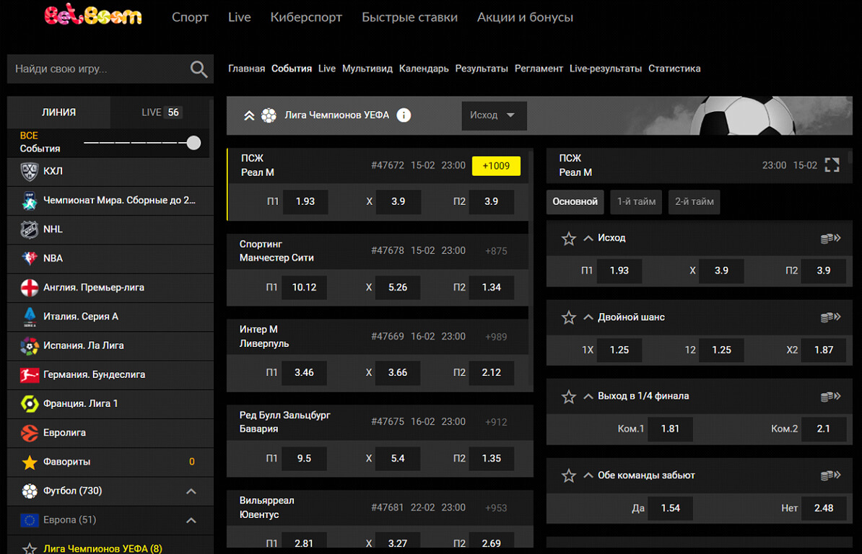
Task: Open the Исход market dropdown
Action: tap(494, 115)
